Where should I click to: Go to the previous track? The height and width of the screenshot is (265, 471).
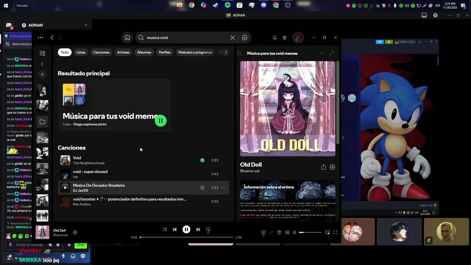pos(175,229)
